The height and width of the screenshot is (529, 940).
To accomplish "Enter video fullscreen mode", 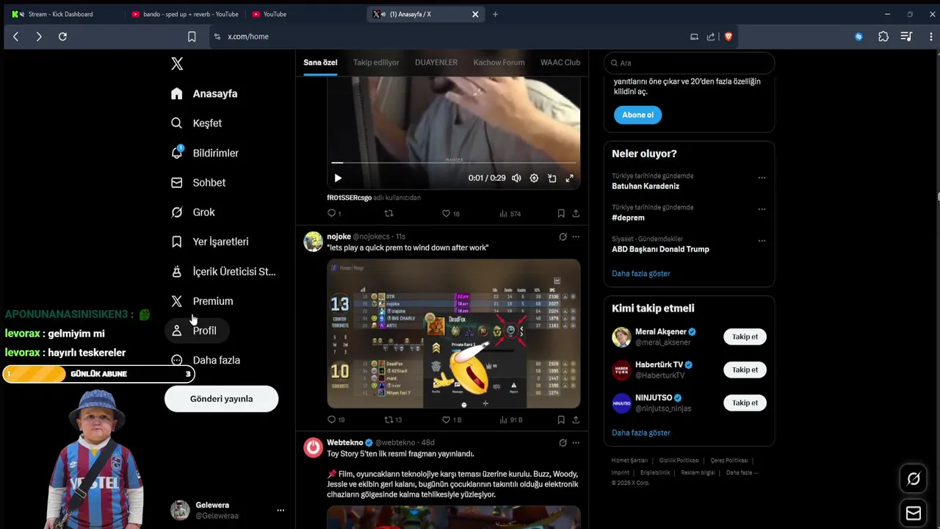I will [569, 178].
